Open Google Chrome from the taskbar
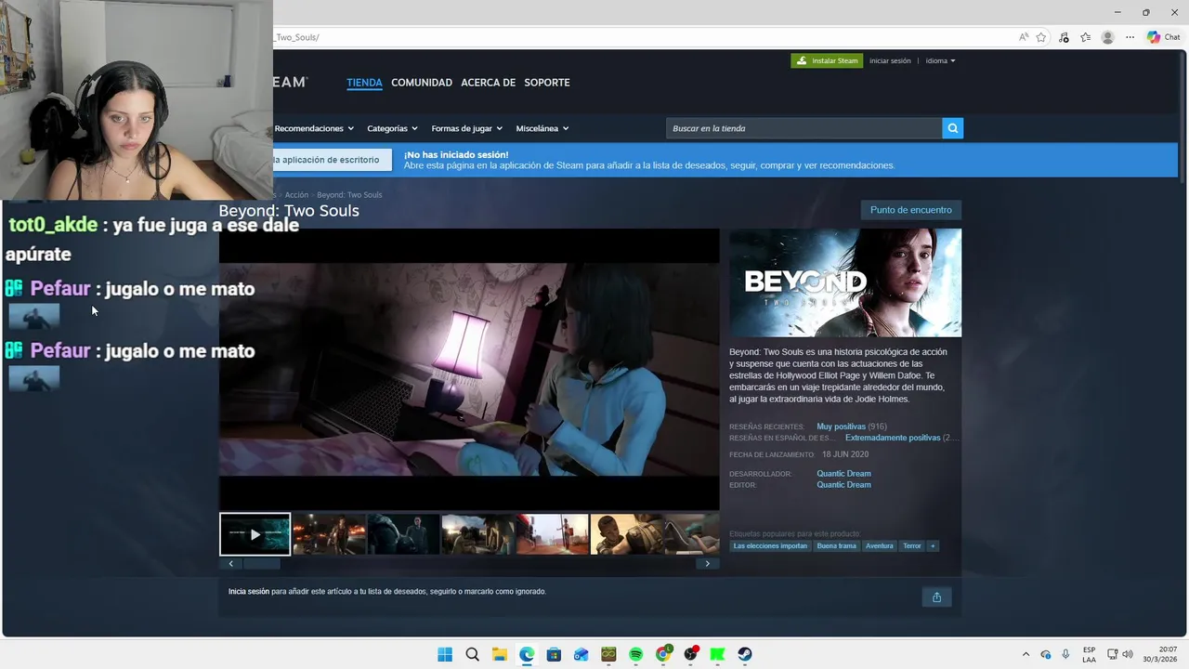Viewport: 1189px width, 669px height. [x=663, y=654]
